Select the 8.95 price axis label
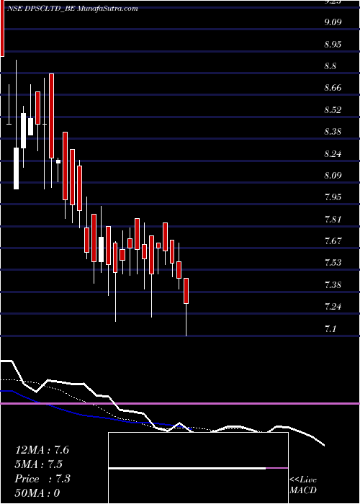This screenshot has width=360, height=504. pos(333,44)
